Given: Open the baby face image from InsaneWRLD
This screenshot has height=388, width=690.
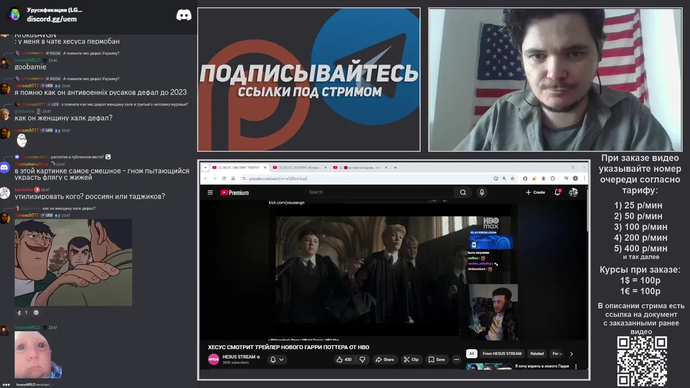Looking at the screenshot, I should (38, 355).
